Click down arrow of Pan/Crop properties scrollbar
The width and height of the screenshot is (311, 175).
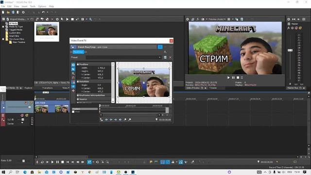113,102
